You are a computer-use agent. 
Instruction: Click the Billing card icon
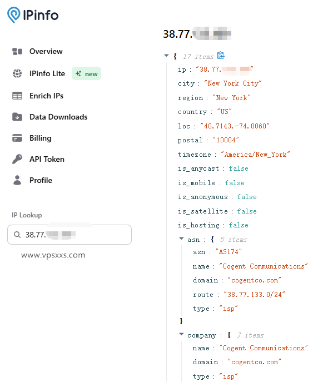coord(17,138)
